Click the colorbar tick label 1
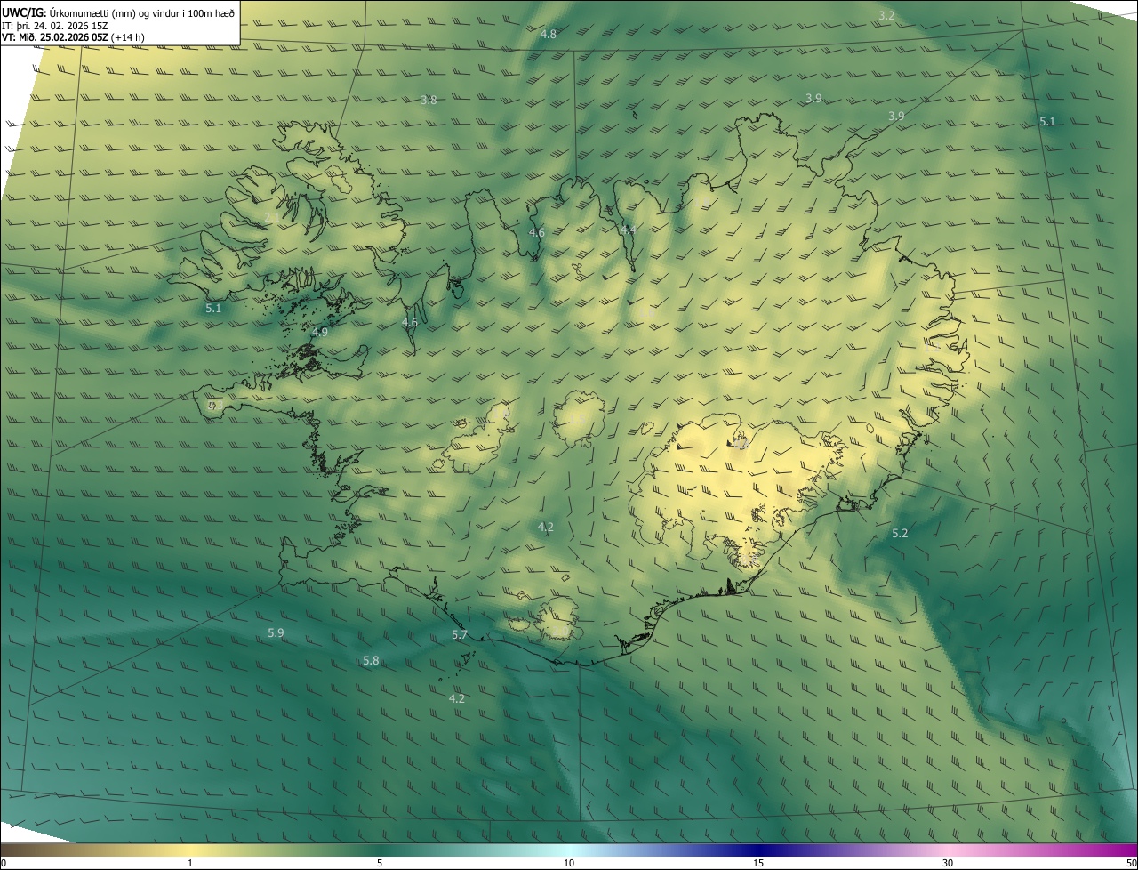 point(190,863)
